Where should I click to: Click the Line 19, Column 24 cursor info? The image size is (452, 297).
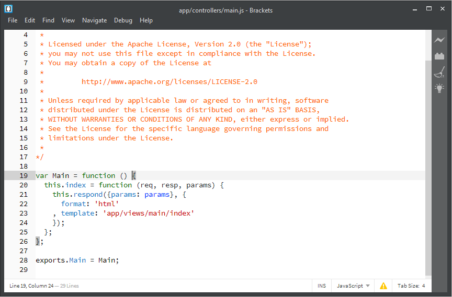(x=31, y=286)
